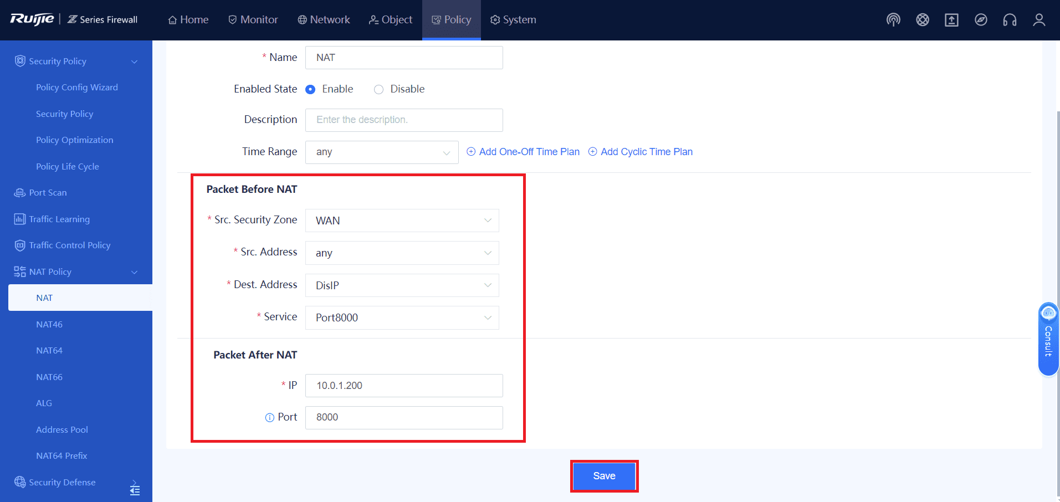Open the Time Range dropdown

pyautogui.click(x=382, y=152)
